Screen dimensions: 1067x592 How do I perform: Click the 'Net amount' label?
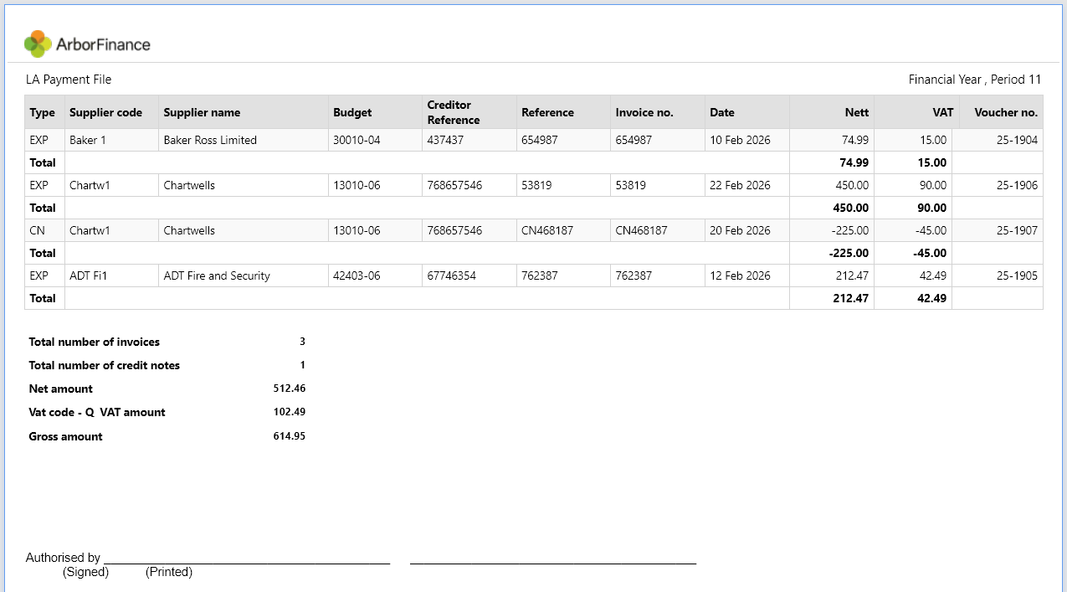click(x=61, y=389)
